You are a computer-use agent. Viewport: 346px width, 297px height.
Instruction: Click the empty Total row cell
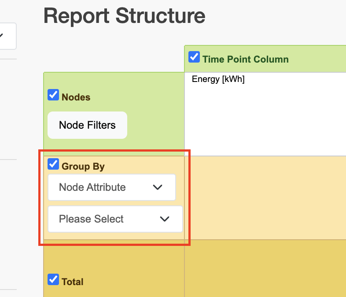click(x=264, y=269)
